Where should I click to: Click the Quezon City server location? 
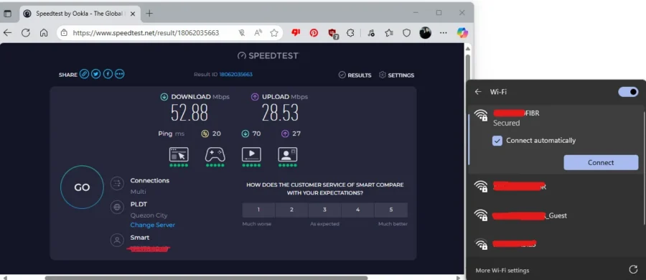(149, 215)
